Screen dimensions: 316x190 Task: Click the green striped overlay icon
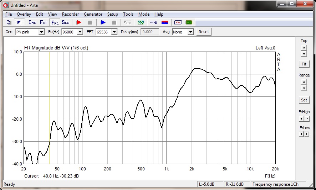(x=141, y=22)
